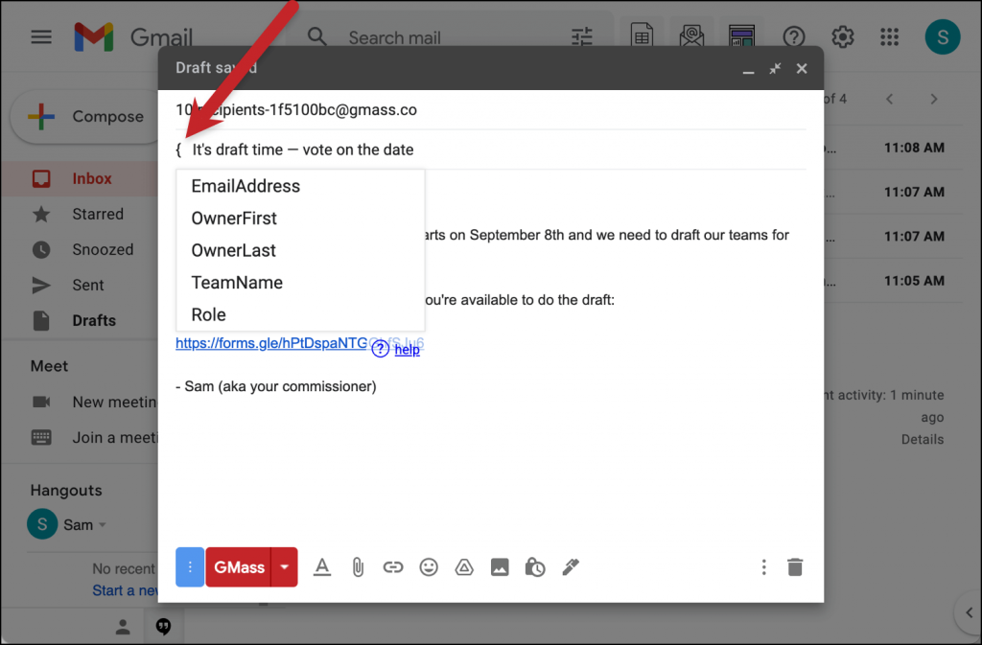This screenshot has width=982, height=645.
Task: Open Gmail settings gear
Action: 842,36
